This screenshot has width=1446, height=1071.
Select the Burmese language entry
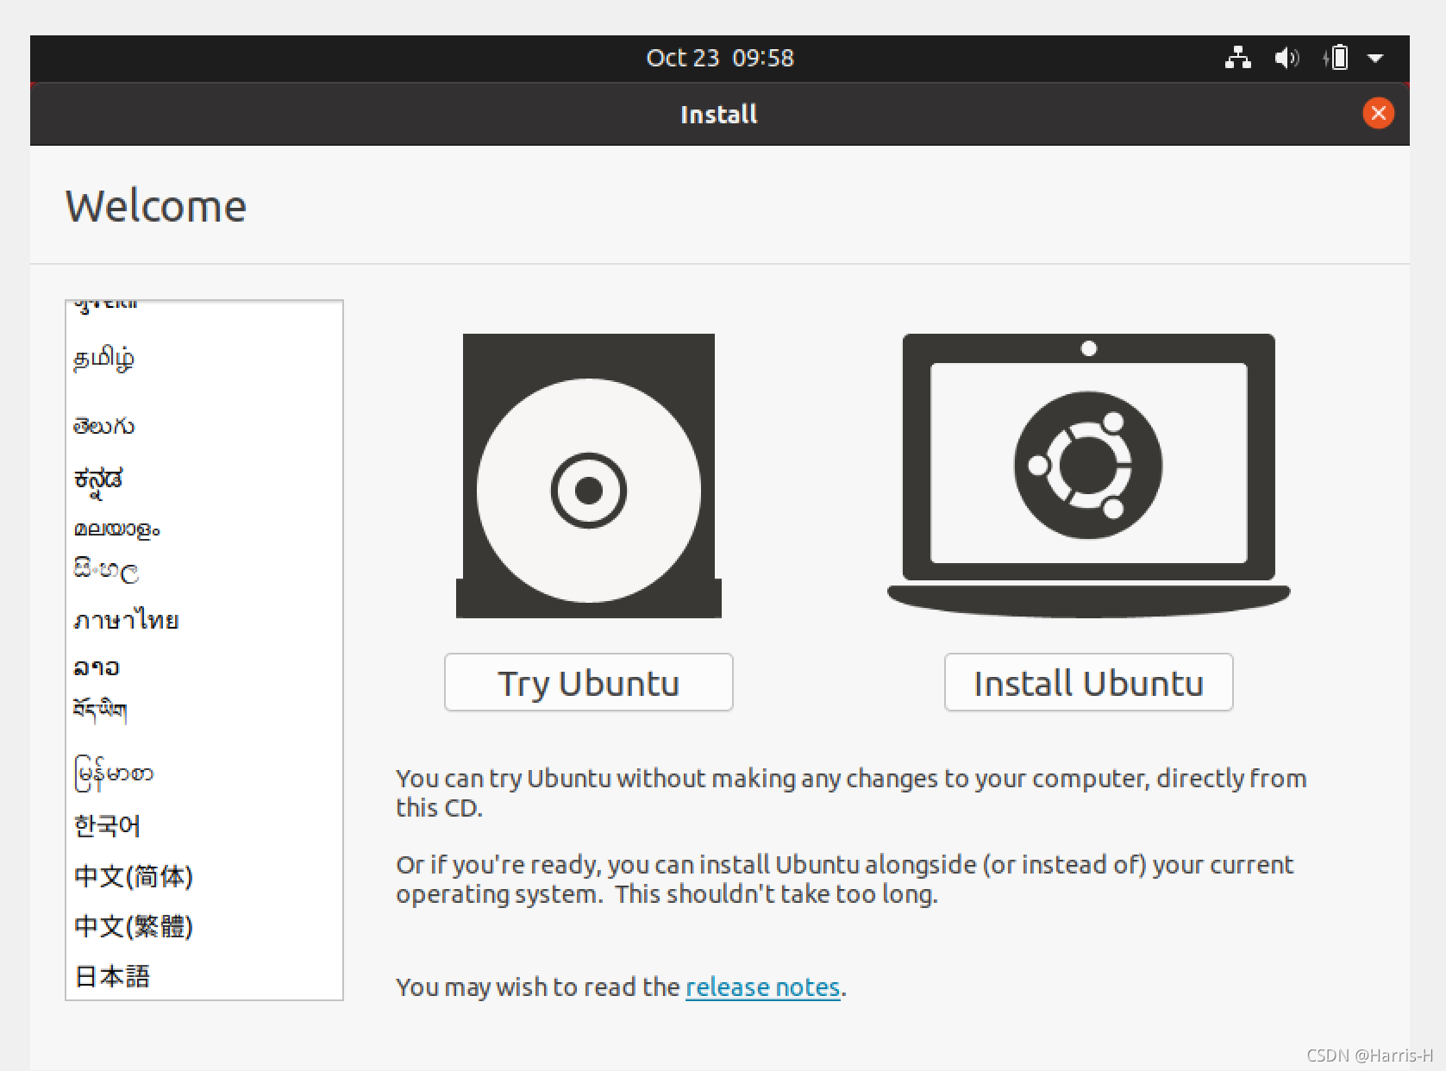pyautogui.click(x=204, y=773)
